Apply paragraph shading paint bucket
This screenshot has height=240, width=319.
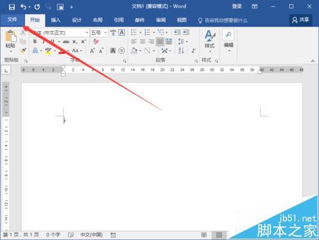[134, 50]
